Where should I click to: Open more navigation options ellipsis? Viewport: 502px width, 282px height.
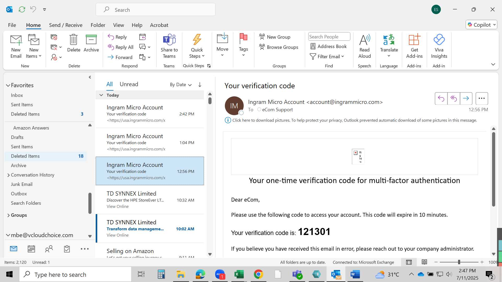pos(85,249)
